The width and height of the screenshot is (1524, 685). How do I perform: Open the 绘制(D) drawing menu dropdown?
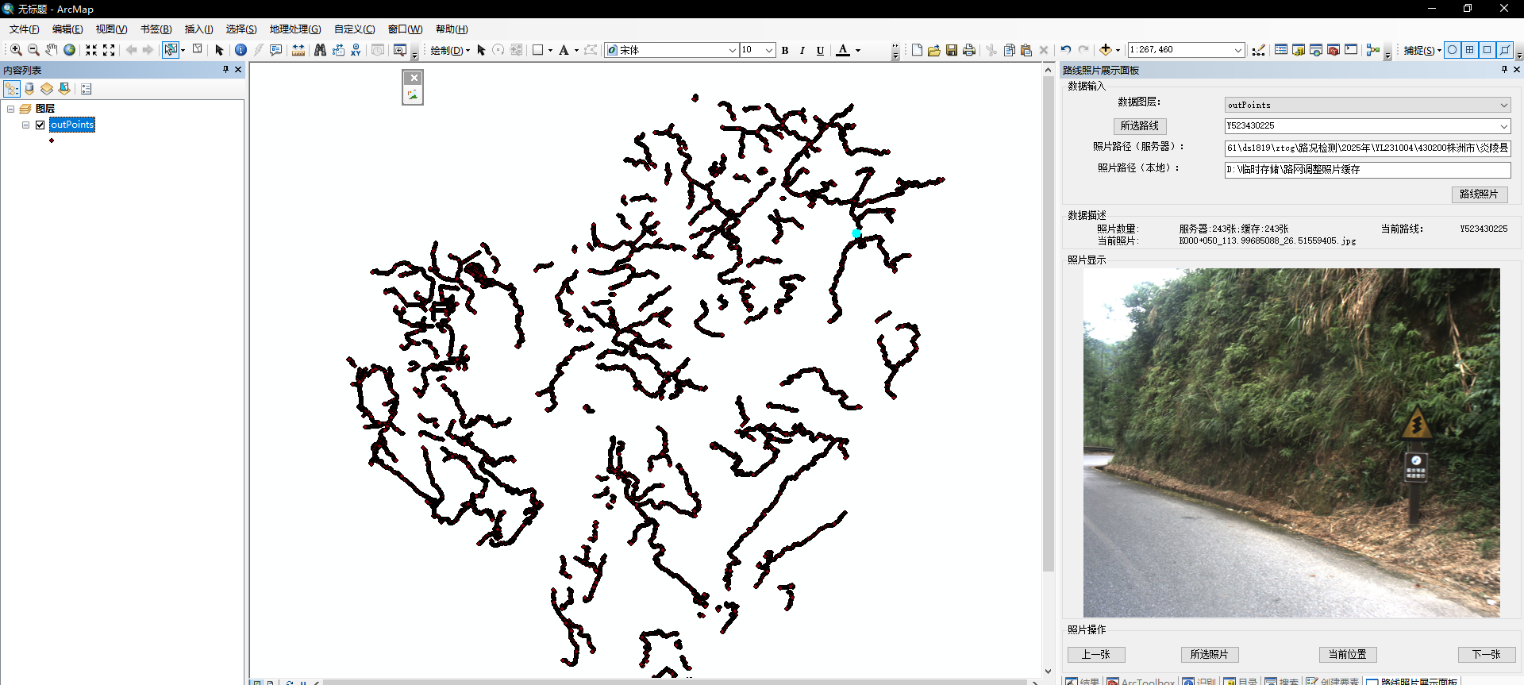[450, 50]
